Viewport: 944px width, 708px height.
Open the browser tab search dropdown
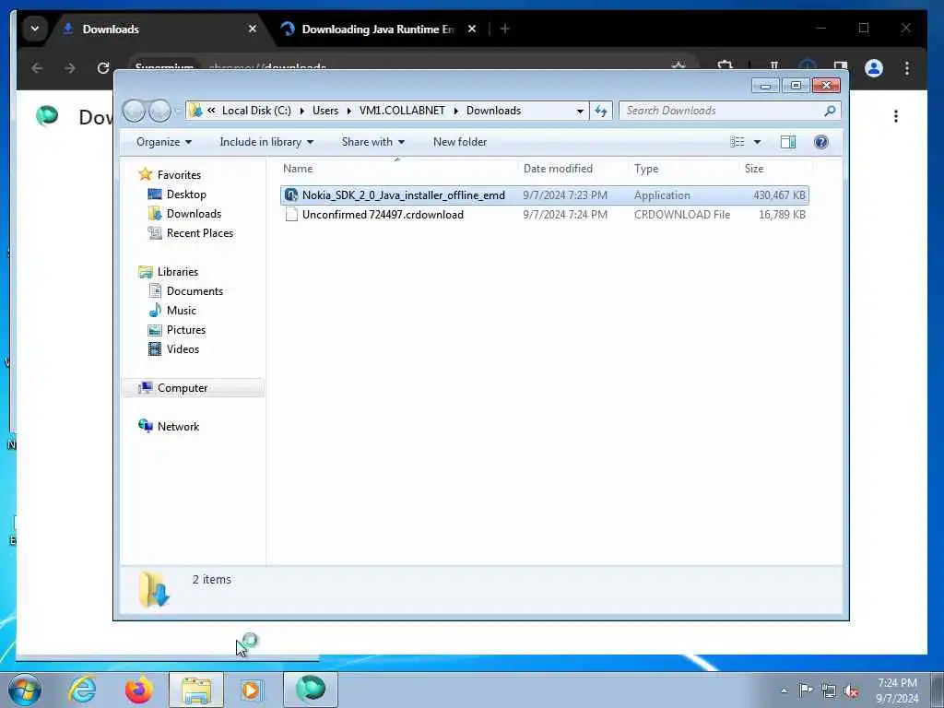35,29
